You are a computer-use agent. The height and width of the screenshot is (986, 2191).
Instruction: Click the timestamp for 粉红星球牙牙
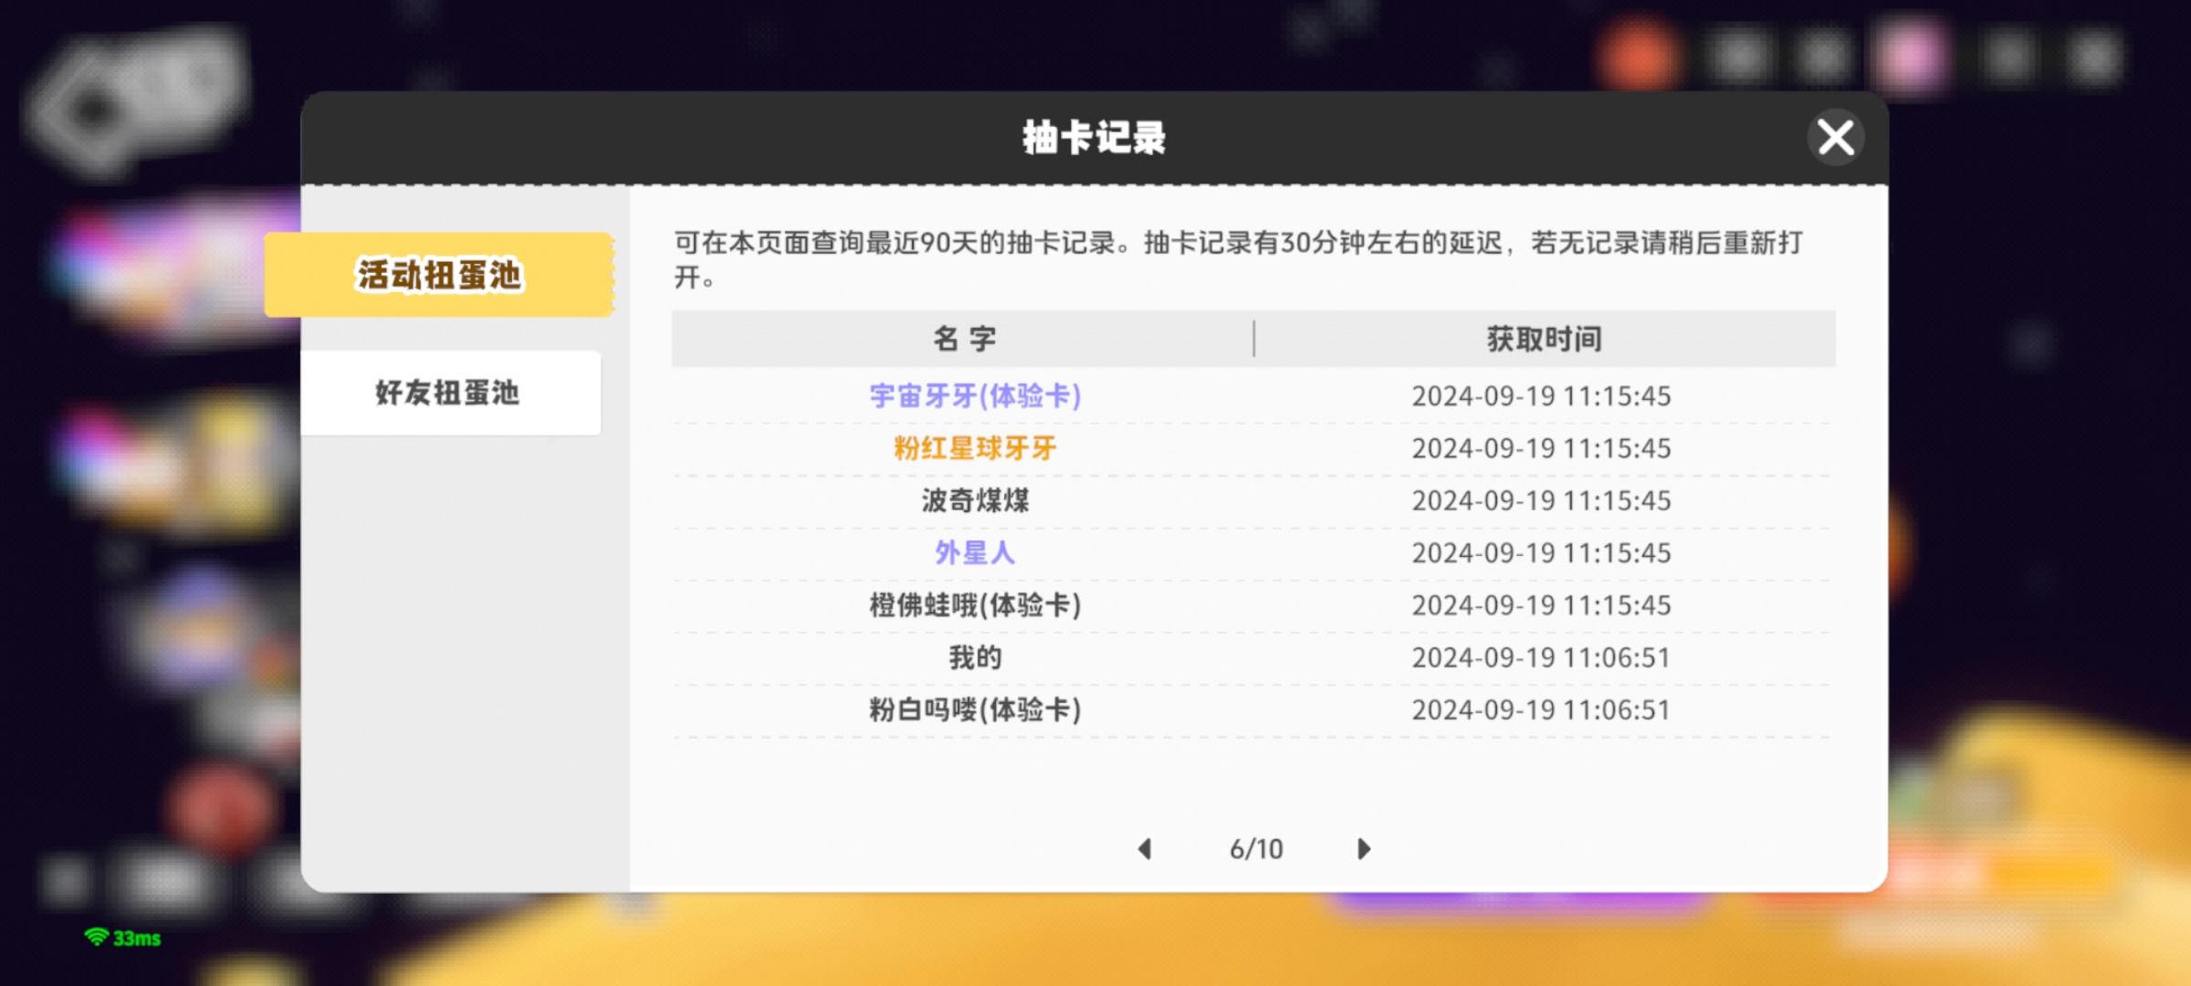click(x=1541, y=448)
